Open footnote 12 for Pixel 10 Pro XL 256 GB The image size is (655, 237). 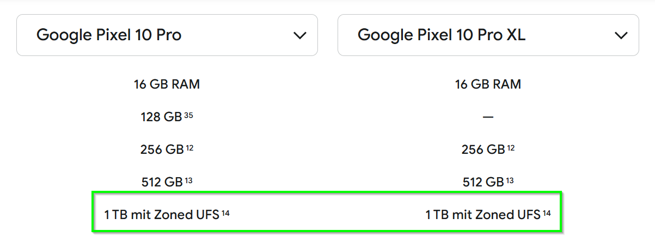(511, 147)
